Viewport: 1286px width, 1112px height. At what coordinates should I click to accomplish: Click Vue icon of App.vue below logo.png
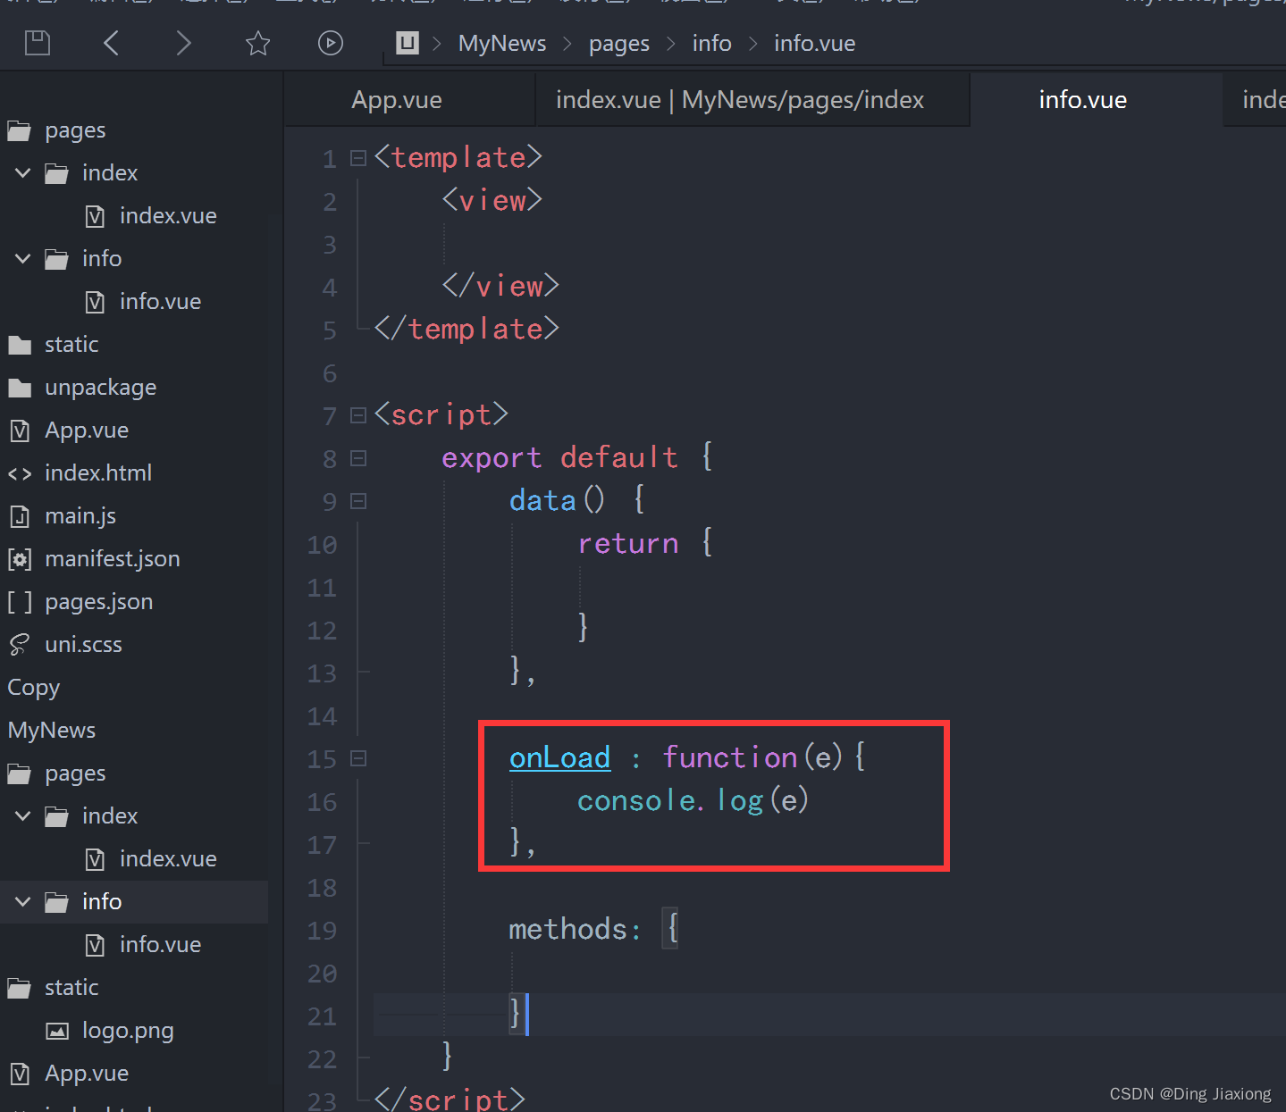[x=20, y=1074]
